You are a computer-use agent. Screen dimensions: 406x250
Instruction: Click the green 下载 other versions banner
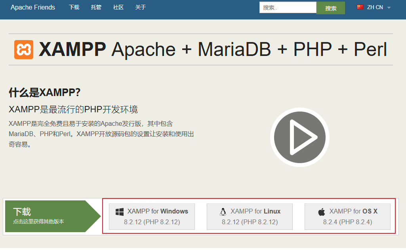(x=53, y=216)
